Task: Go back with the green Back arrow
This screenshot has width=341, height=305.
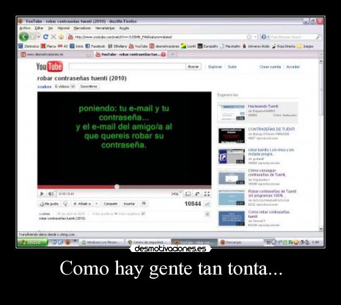Action: click(24, 37)
